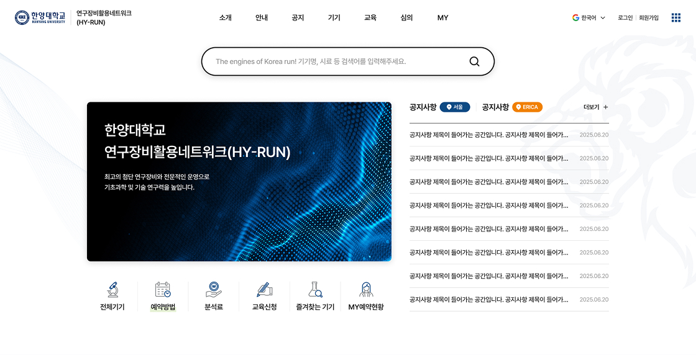696x355 pixels.
Task: Click the magnifier search icon
Action: 474,61
